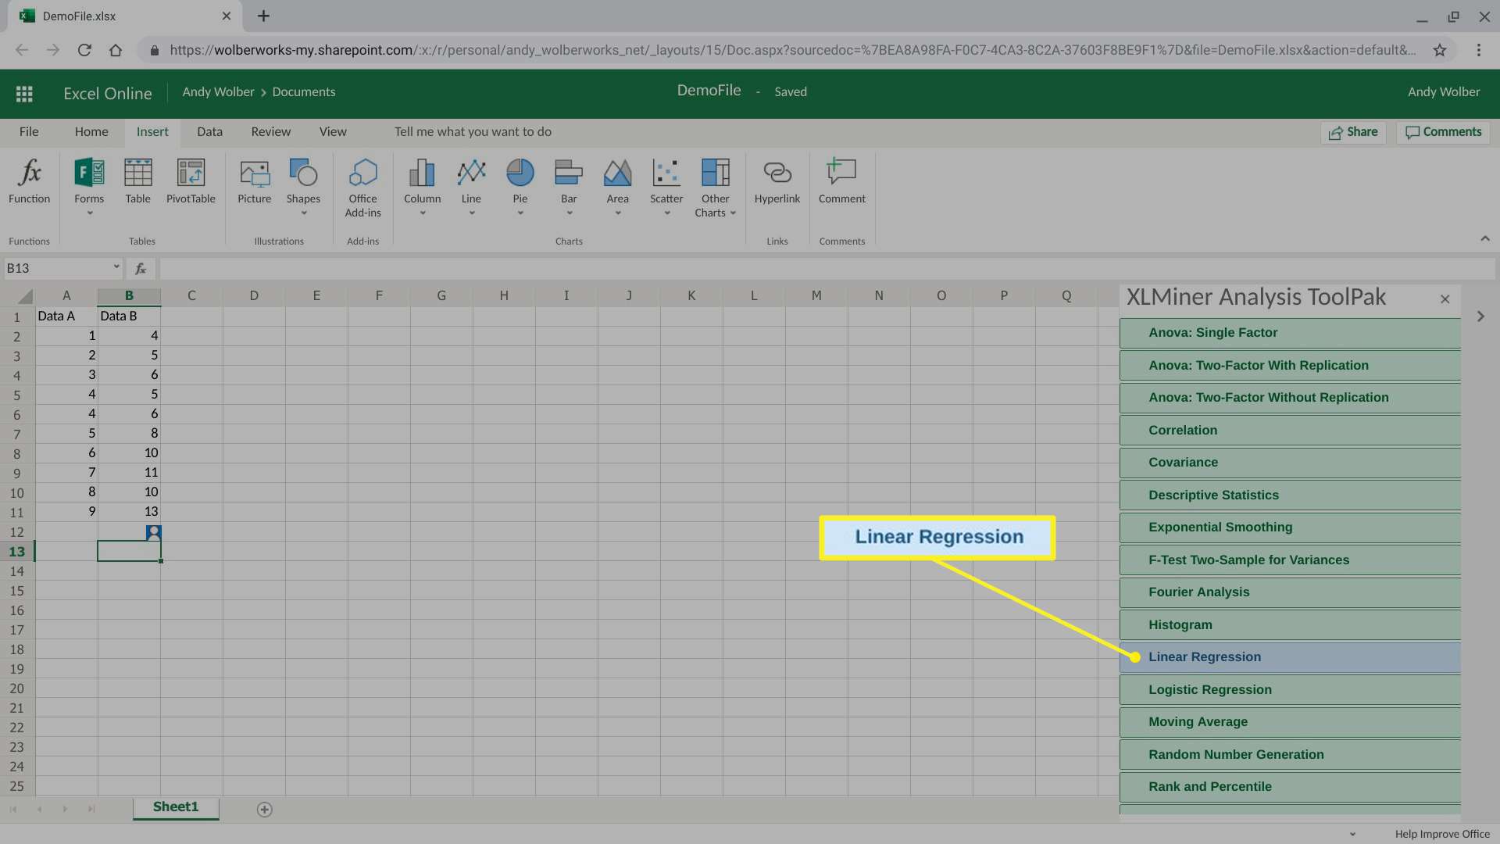The image size is (1500, 844).
Task: Select the Data ribbon tab
Action: (209, 131)
